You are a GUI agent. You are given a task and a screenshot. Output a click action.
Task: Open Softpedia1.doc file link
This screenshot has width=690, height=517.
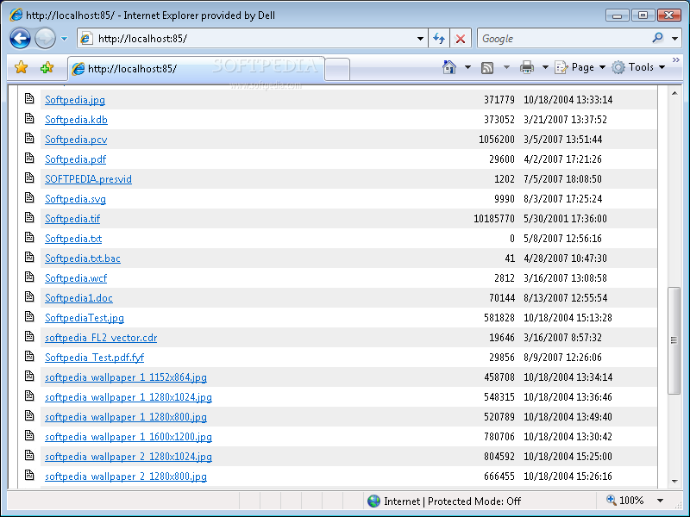[78, 297]
